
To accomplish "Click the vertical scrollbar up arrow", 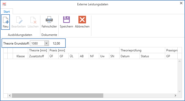I will click(180, 61).
